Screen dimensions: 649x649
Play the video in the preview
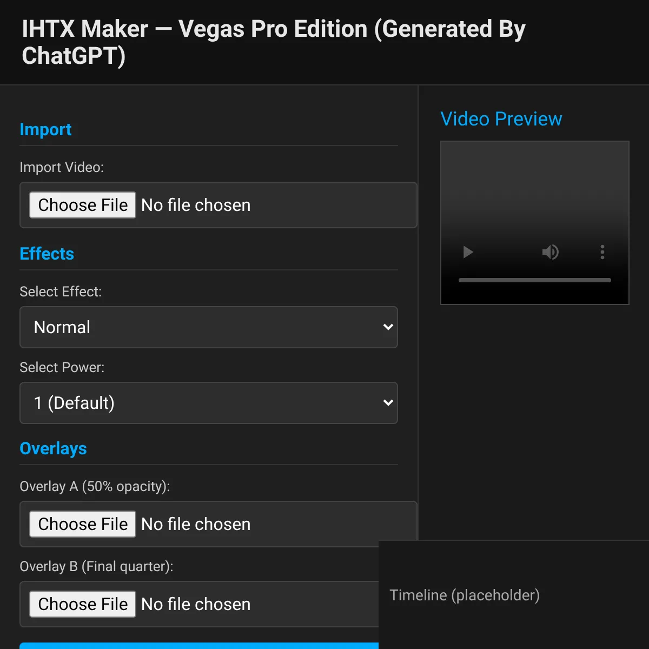click(x=468, y=252)
